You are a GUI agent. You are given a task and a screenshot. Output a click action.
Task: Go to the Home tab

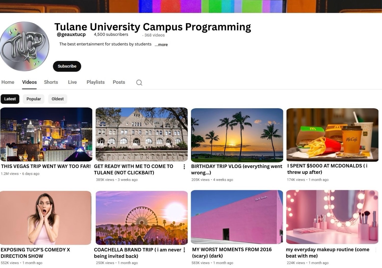[x=8, y=82]
